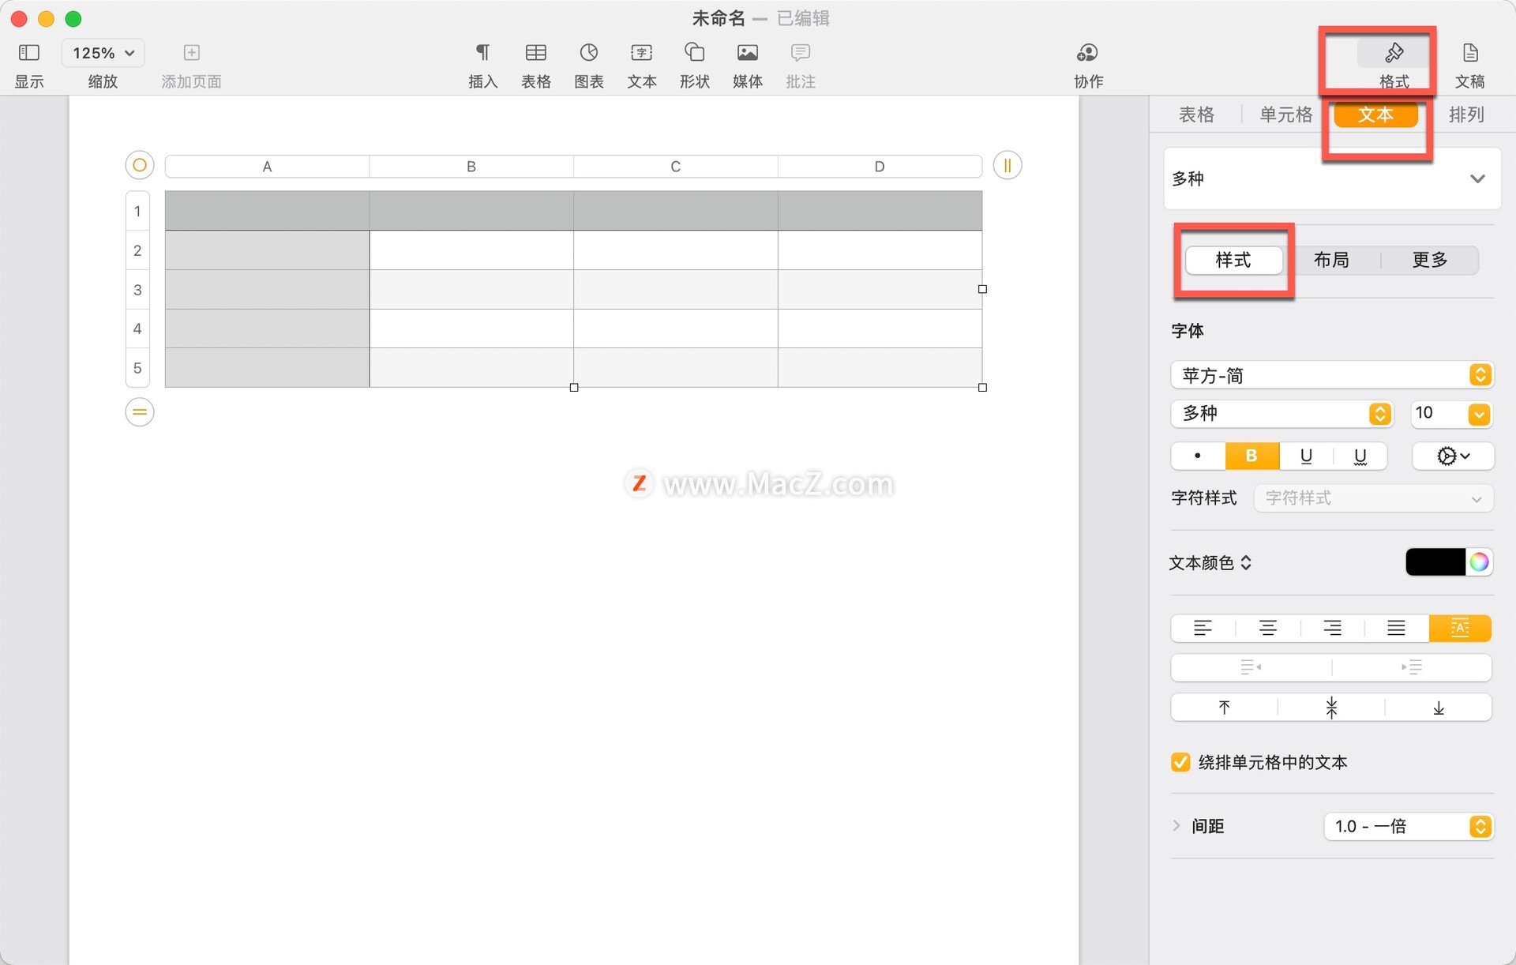The height and width of the screenshot is (965, 1516).
Task: Open the 苹方-简 font family dropdown
Action: coord(1332,375)
